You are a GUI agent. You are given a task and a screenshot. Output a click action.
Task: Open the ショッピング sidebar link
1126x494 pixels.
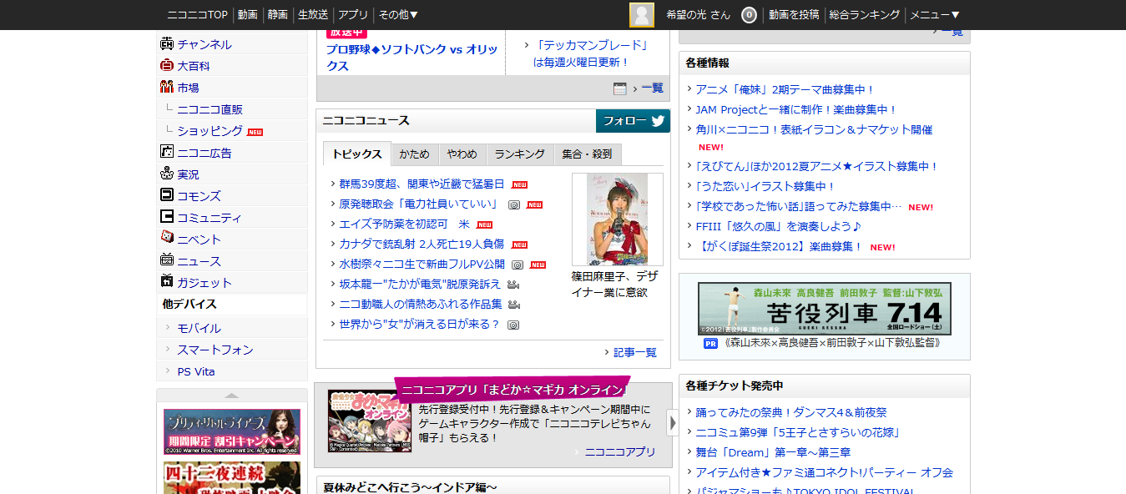(210, 131)
